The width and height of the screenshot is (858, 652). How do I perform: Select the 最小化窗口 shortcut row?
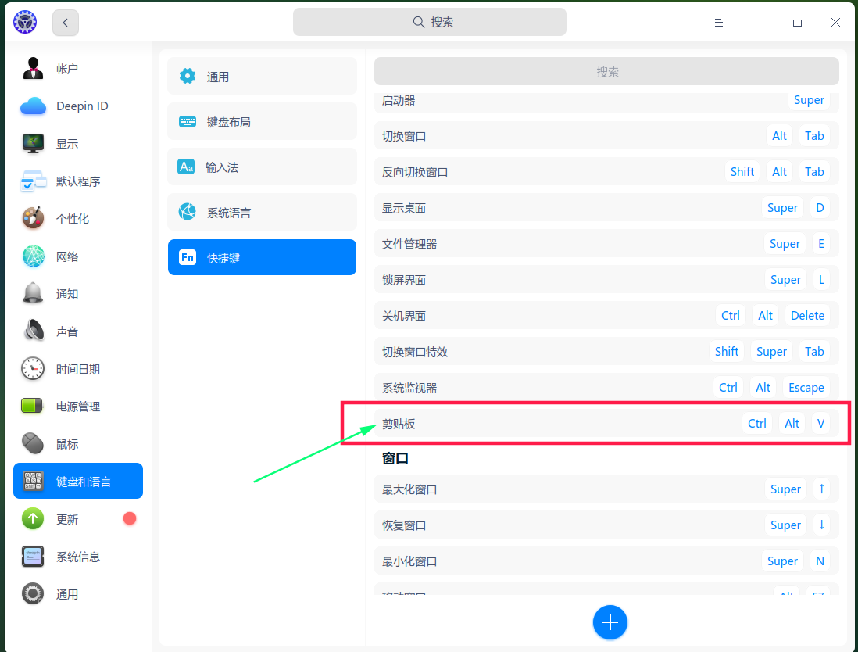click(x=606, y=561)
